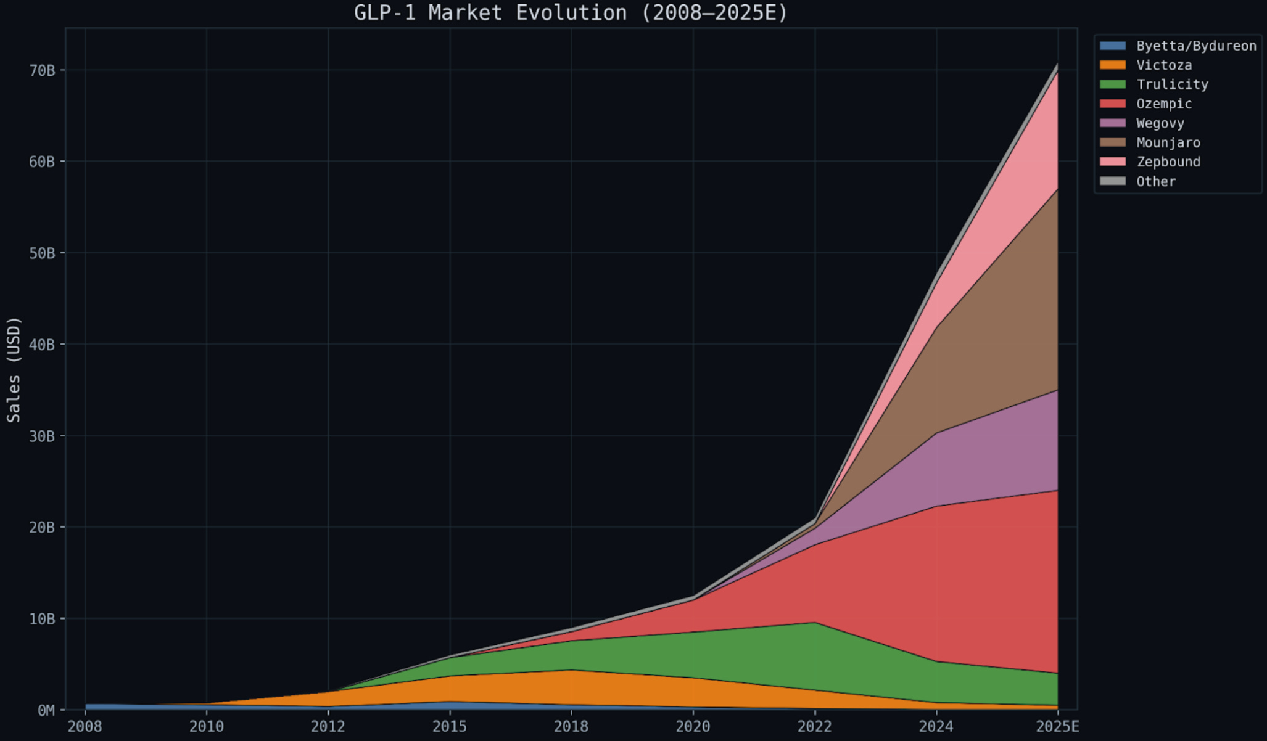
Task: Click the Trulicity green legend swatch
Action: click(1112, 84)
